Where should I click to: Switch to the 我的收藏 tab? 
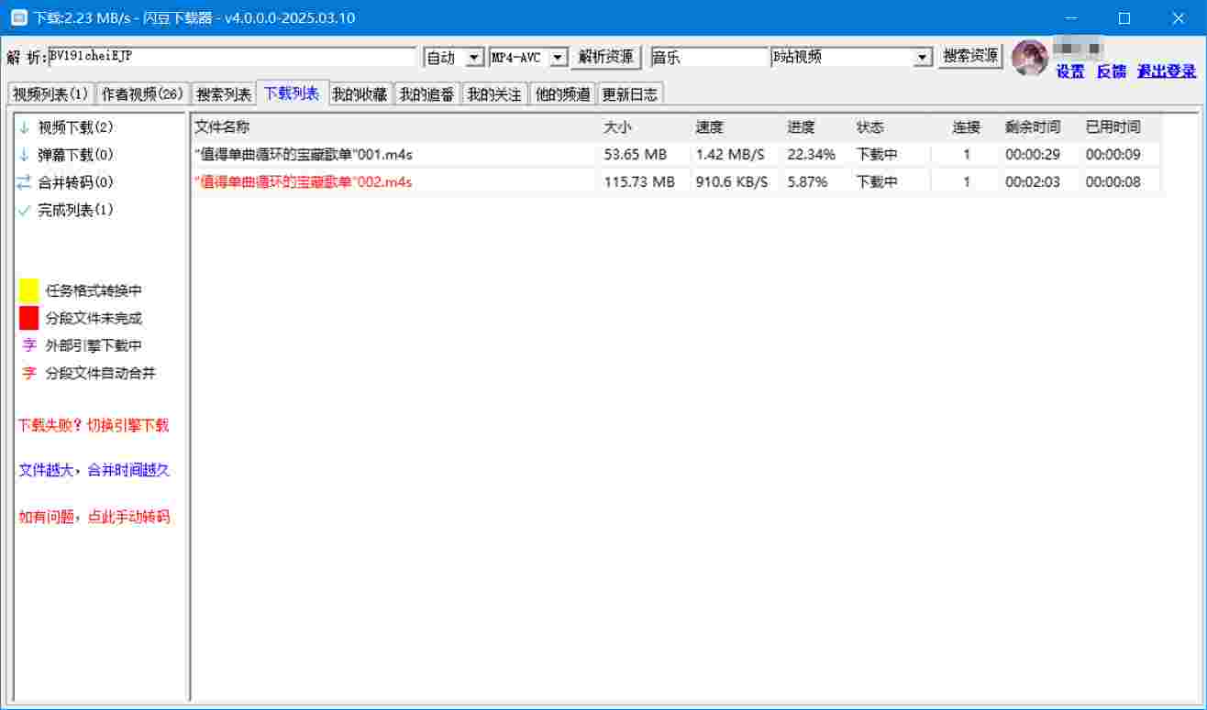(x=360, y=93)
